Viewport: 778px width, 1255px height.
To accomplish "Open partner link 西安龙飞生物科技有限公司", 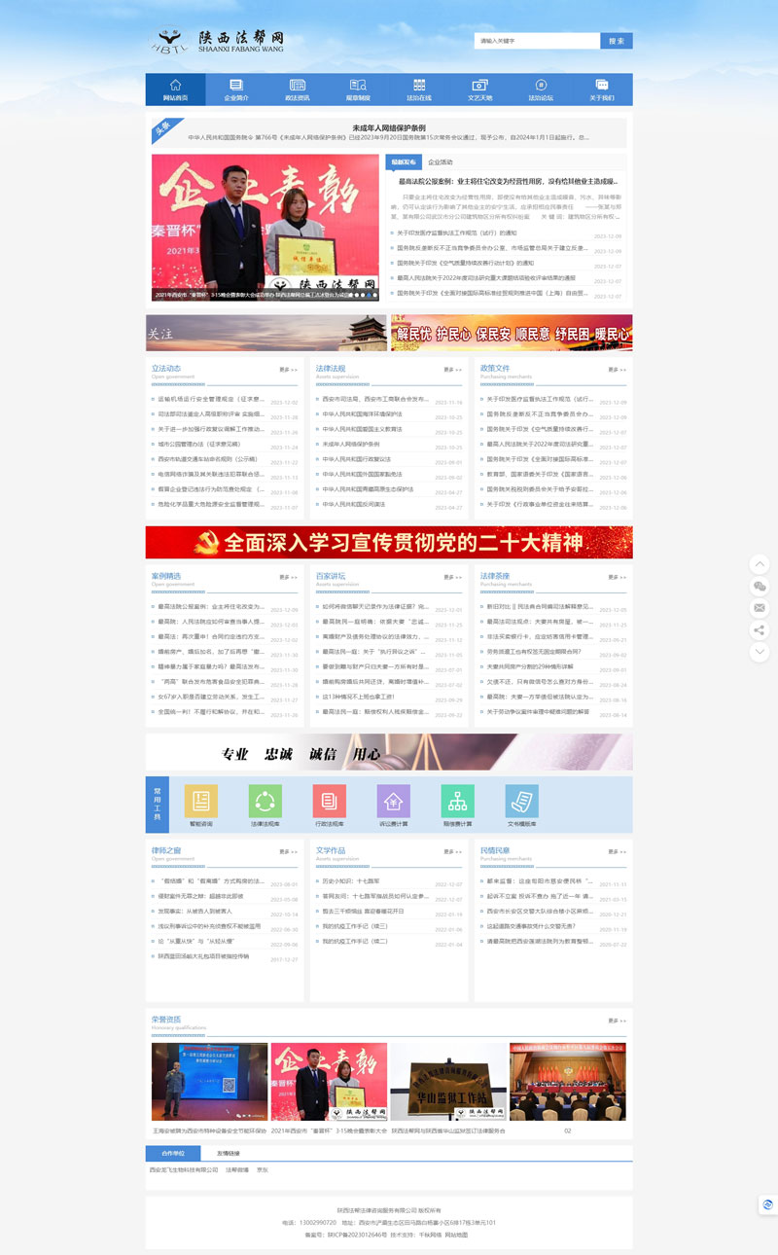I will (x=184, y=1169).
